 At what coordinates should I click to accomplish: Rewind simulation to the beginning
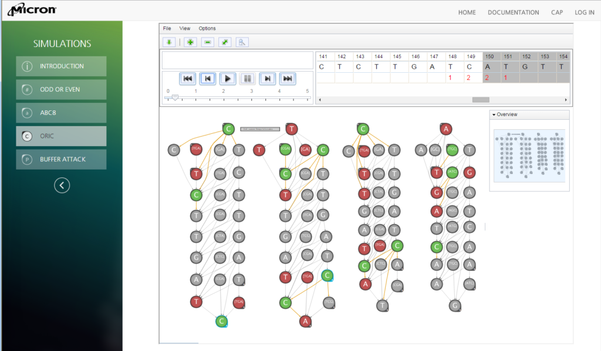click(187, 79)
